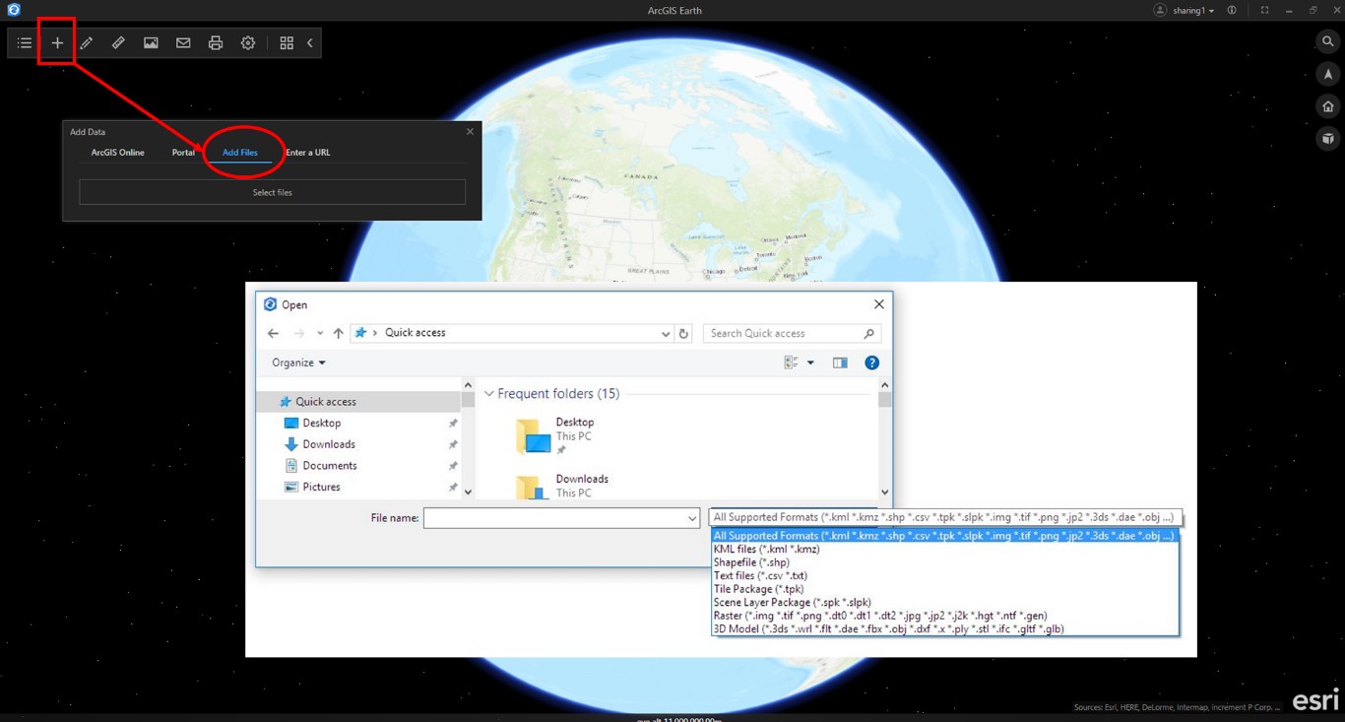Collapse the toolbar with left chevron

(x=310, y=43)
